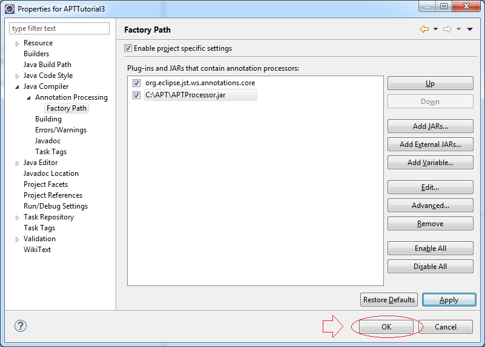Click the Advanced... button
This screenshot has width=485, height=347.
pos(431,206)
